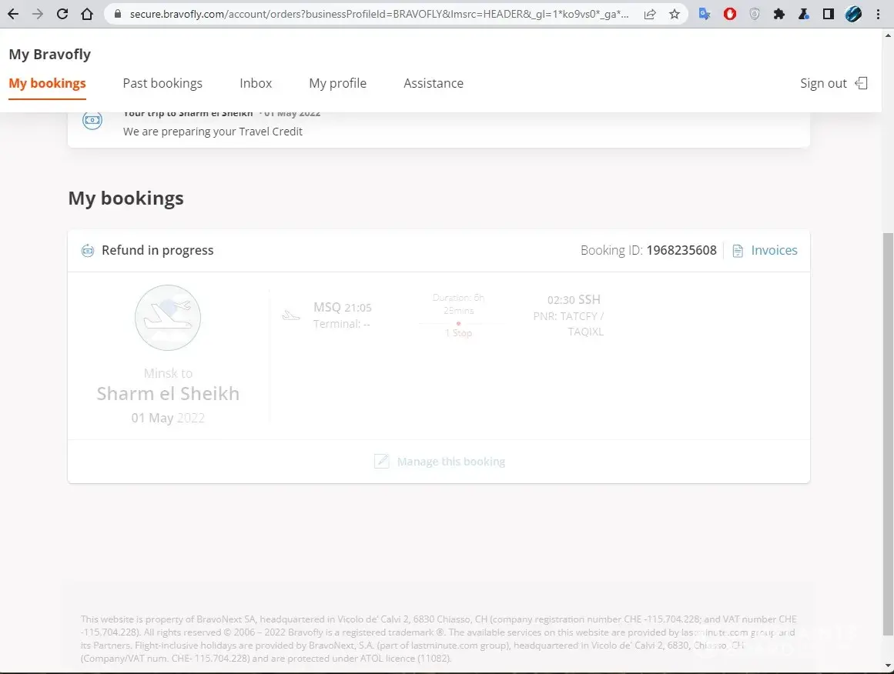The image size is (894, 674).
Task: Bookmark this page with the star icon
Action: [x=675, y=15]
